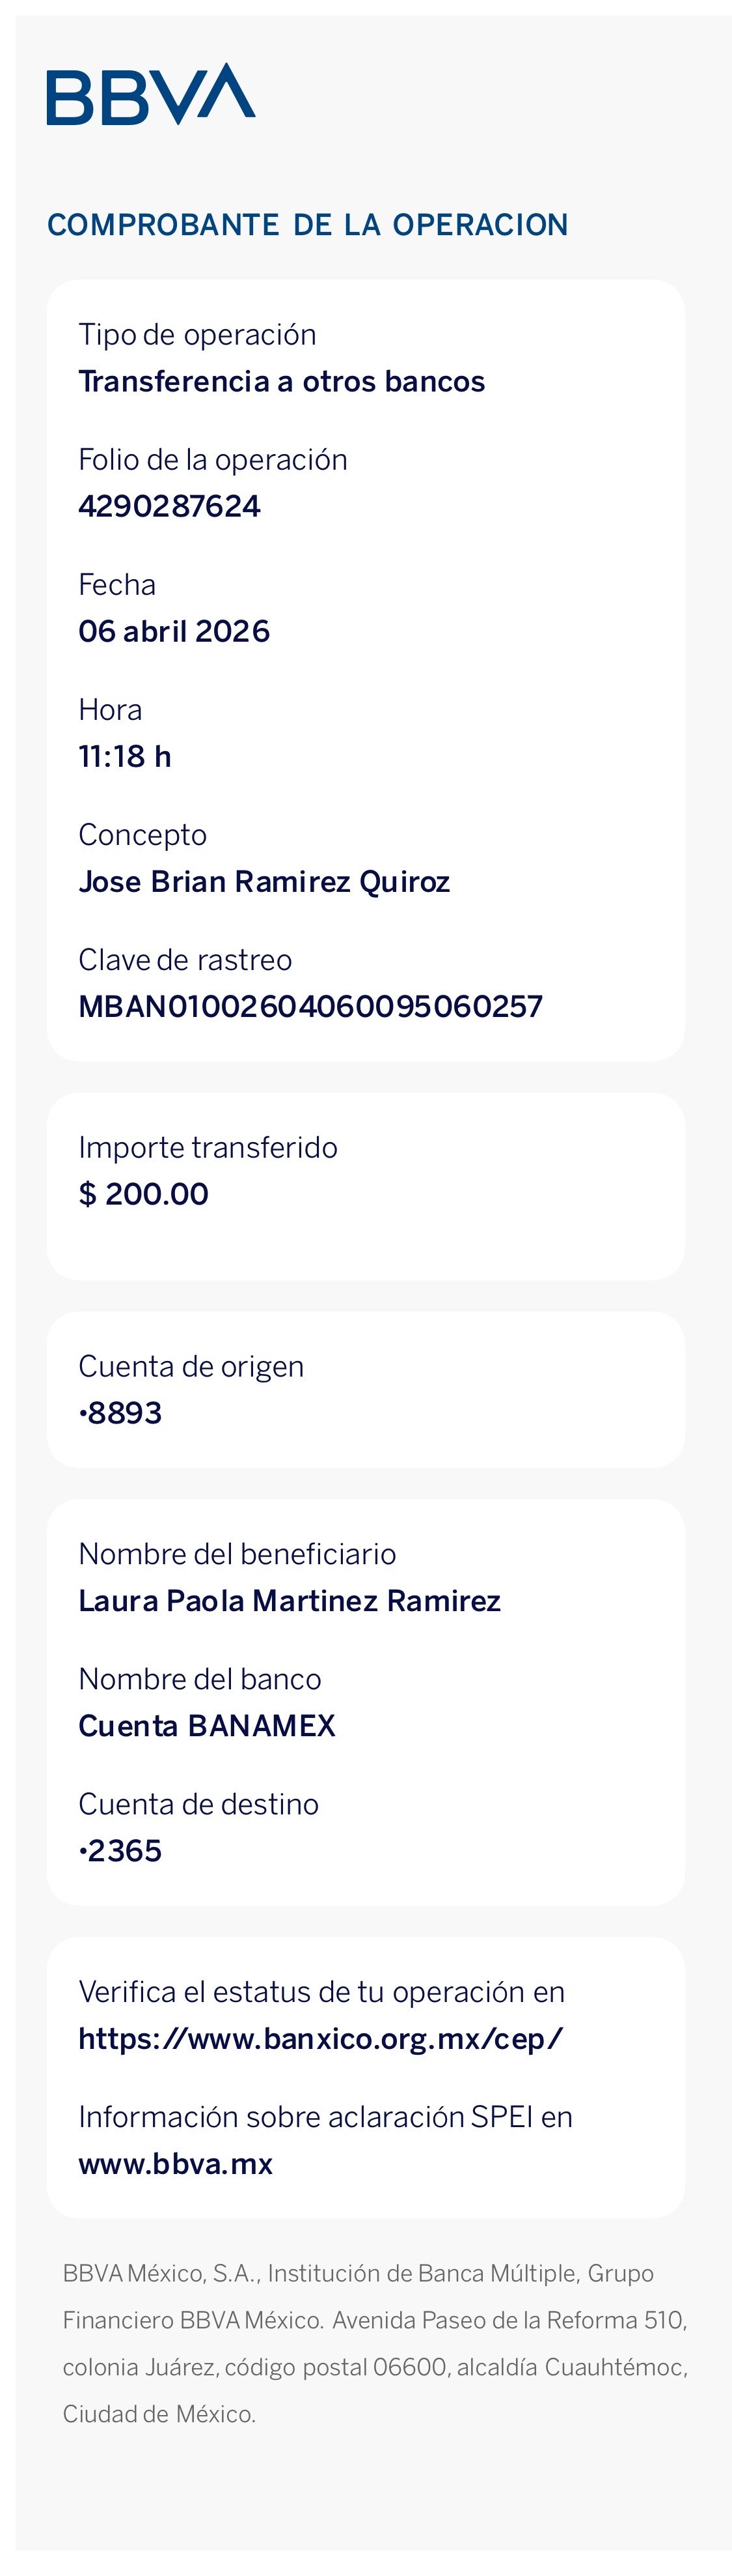Open the banxico.org.mx/cep link
Viewport: 732px width, 2576px height.
321,2038
